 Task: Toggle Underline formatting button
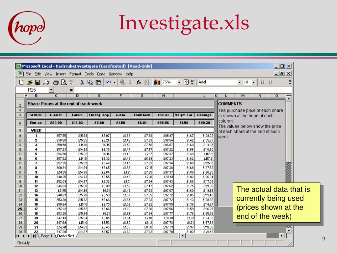pos(271,82)
